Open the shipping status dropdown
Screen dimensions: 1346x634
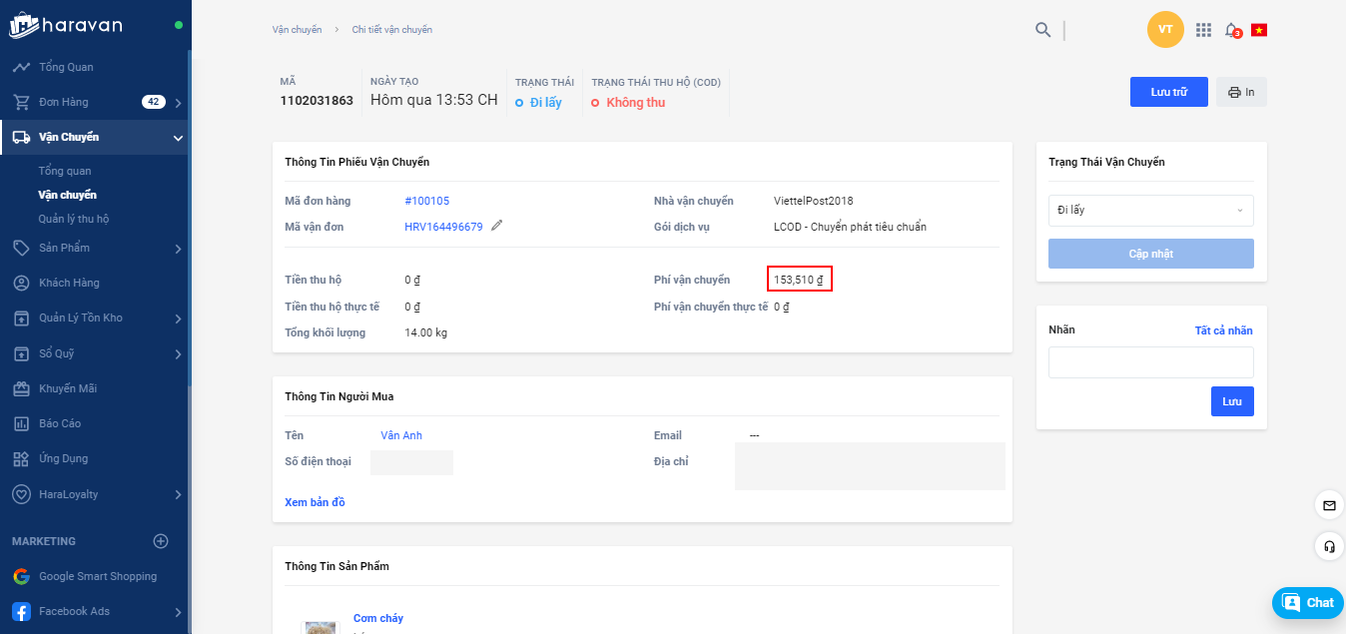click(x=1150, y=211)
